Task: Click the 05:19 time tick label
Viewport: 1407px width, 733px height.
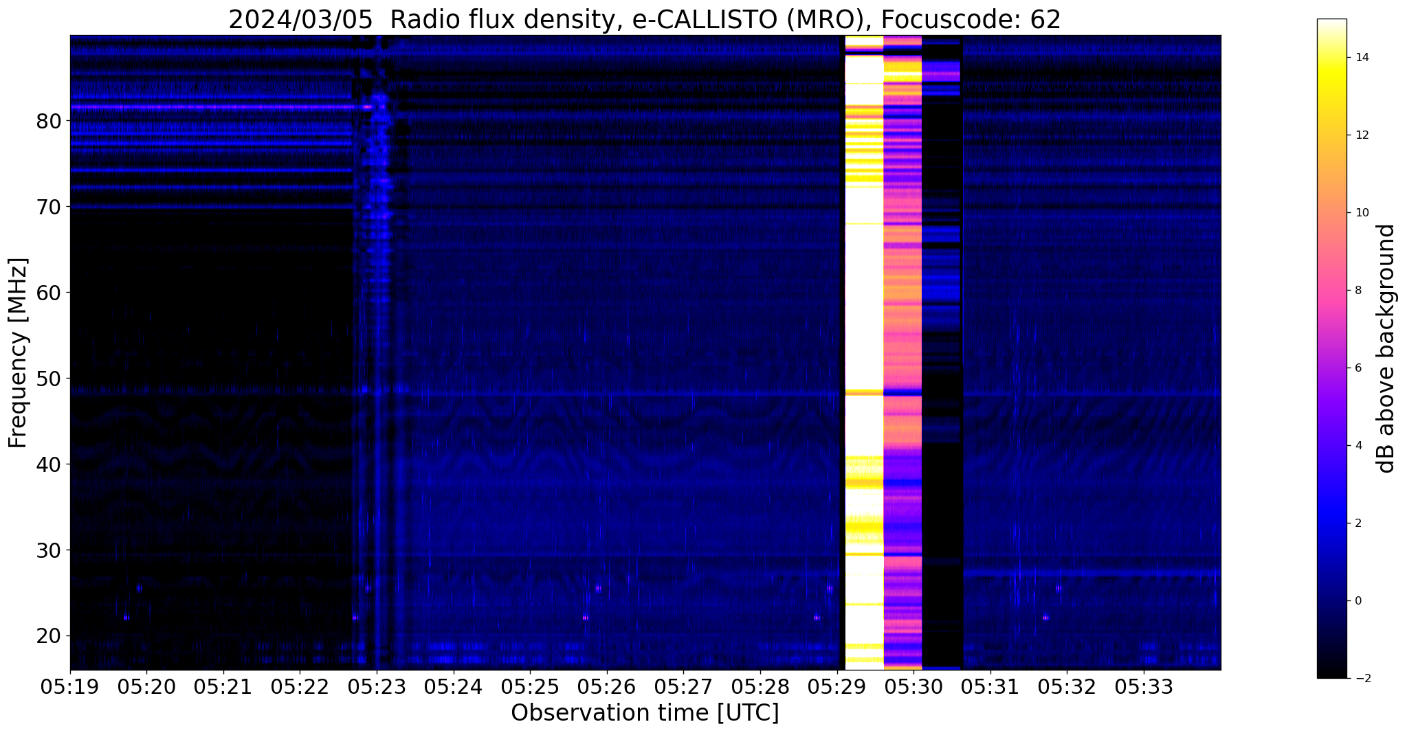Action: (x=70, y=686)
